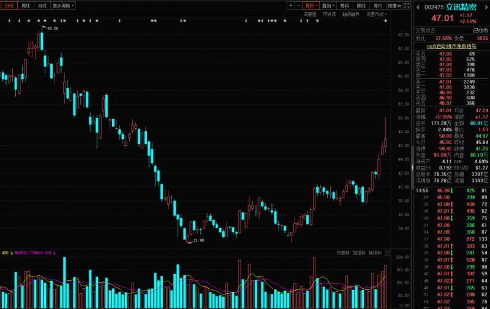Click the stock name 立讯精密
This screenshot has width=490, height=309.
pos(461,7)
